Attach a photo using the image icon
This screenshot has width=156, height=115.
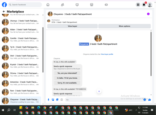coord(53,100)
